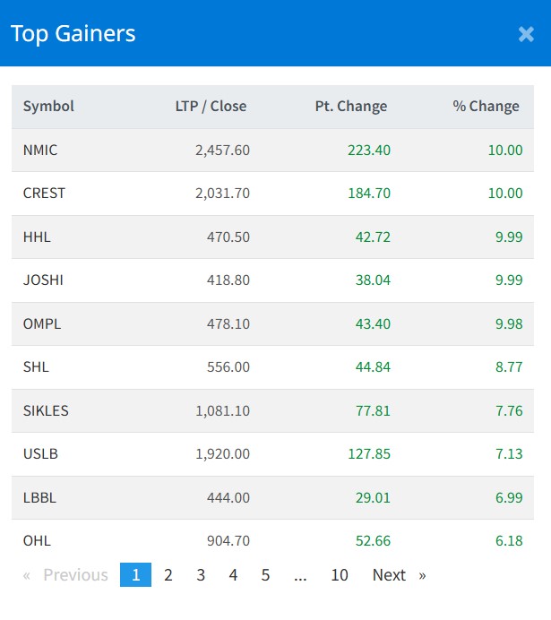551x620 pixels.
Task: Sort by LTP / Close column
Action: pos(211,106)
